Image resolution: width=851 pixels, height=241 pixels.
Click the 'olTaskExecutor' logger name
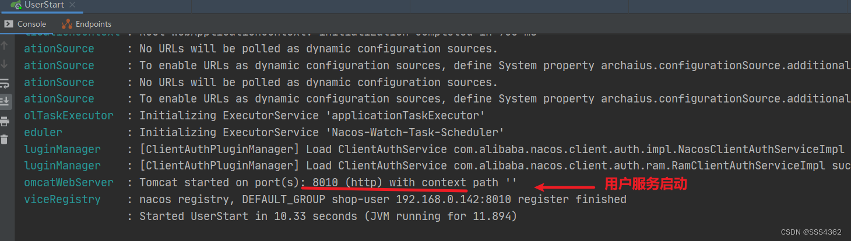[x=69, y=116]
